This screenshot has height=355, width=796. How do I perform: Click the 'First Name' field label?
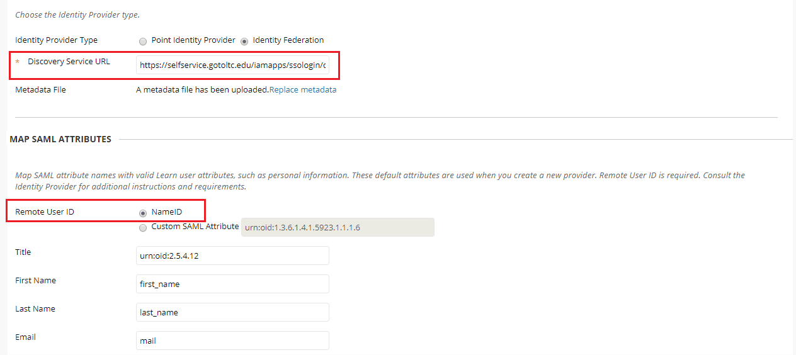click(x=35, y=281)
